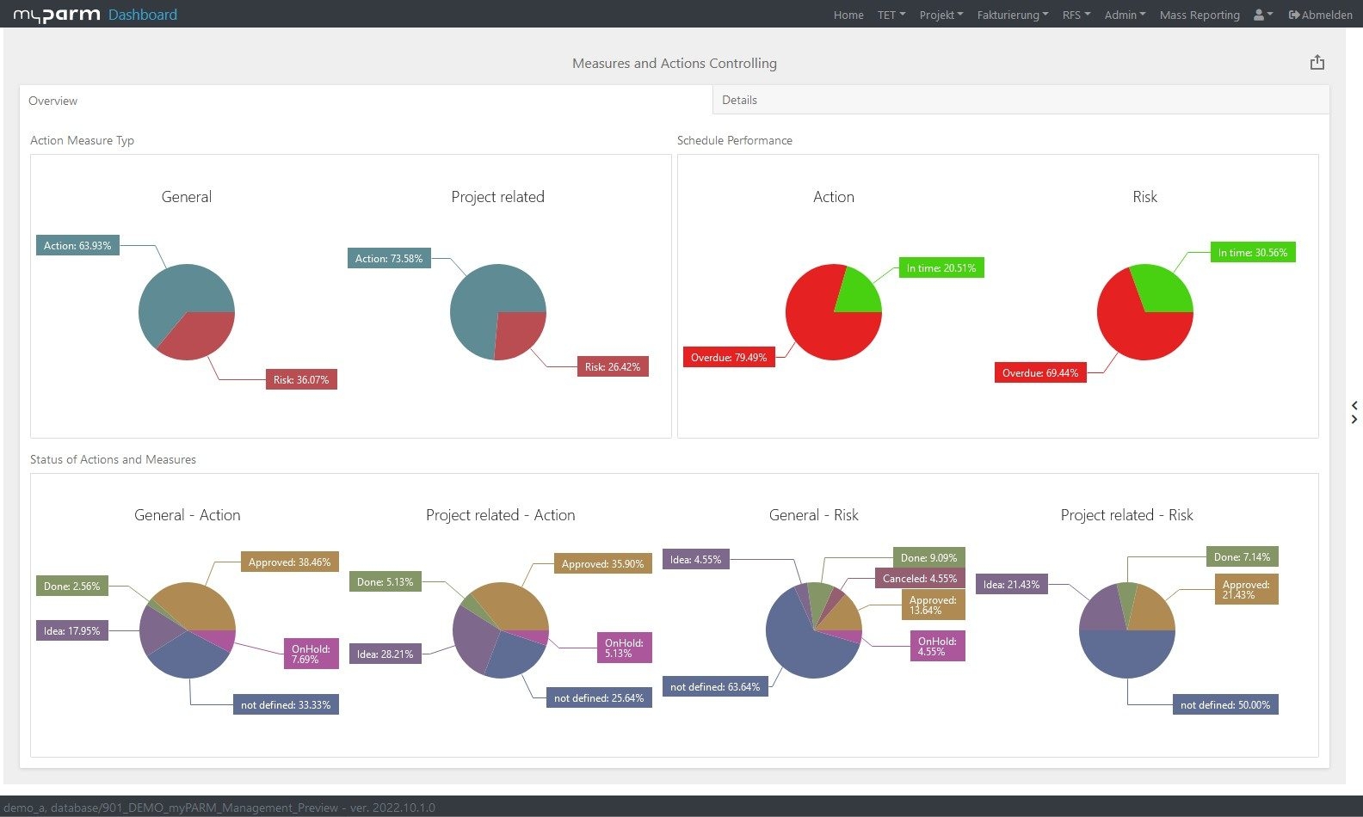
Task: Expand the TET dropdown menu
Action: (891, 15)
